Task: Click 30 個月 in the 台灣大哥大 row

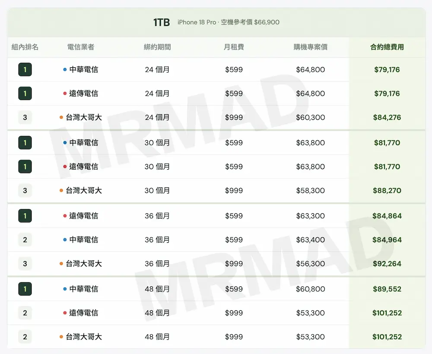Action: click(157, 190)
